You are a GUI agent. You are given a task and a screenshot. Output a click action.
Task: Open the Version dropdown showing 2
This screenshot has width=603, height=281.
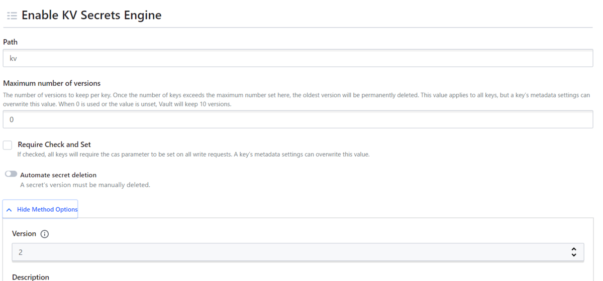291,252
